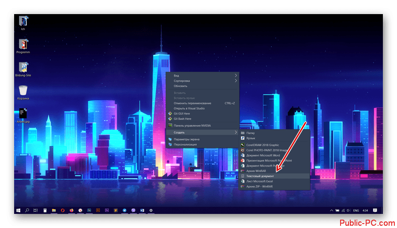Select the Progremm desktop folder icon

23,44
